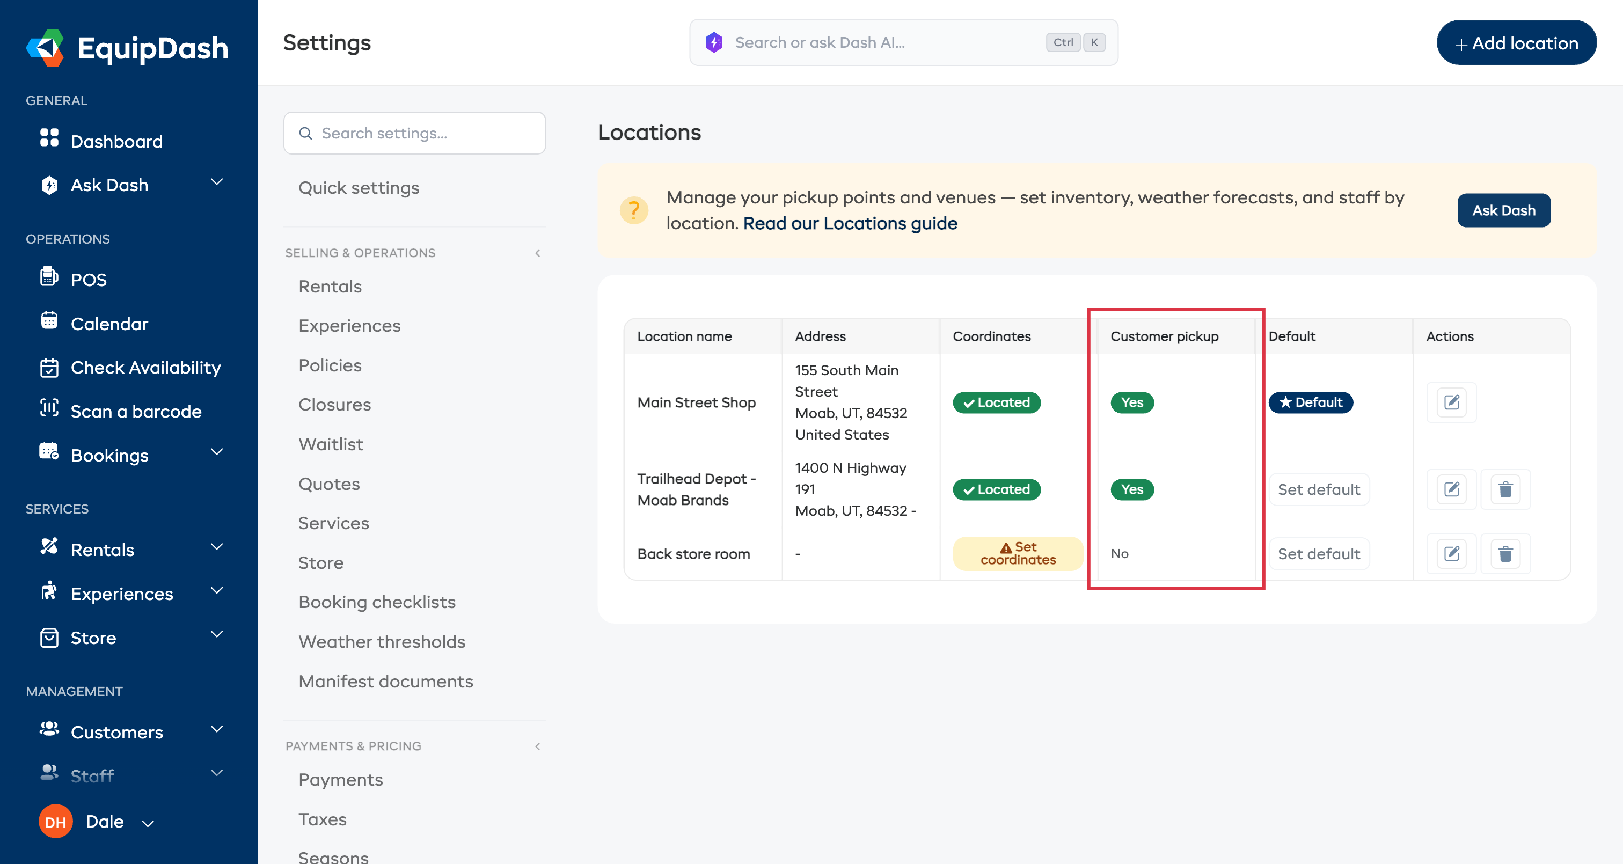
Task: Edit the Trailhead Depot location
Action: point(1452,489)
